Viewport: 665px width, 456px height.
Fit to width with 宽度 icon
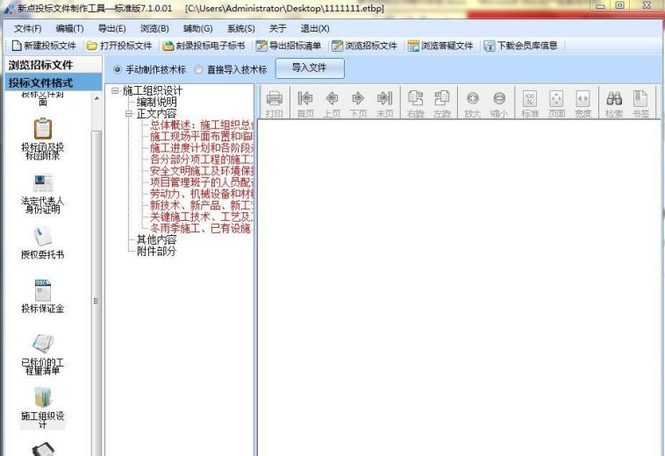tap(583, 98)
